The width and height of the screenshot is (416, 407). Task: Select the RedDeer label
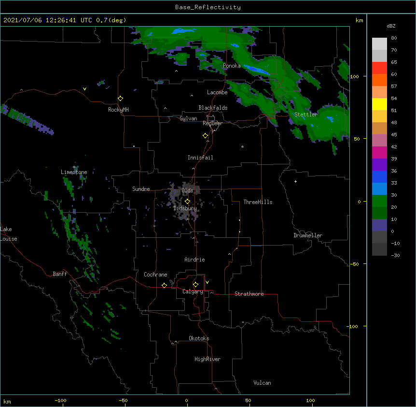[x=212, y=123]
